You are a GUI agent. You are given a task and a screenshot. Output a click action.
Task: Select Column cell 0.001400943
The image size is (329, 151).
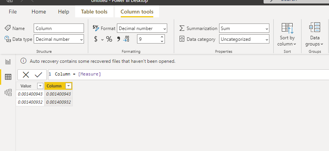pyautogui.click(x=58, y=94)
